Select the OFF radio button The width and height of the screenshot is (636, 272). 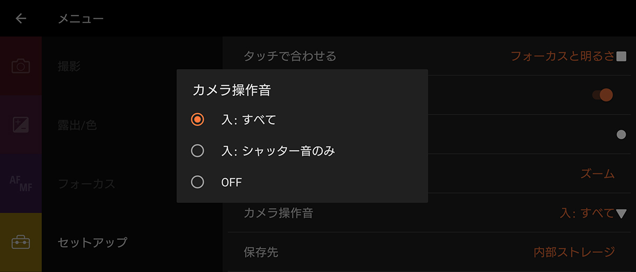pos(197,183)
